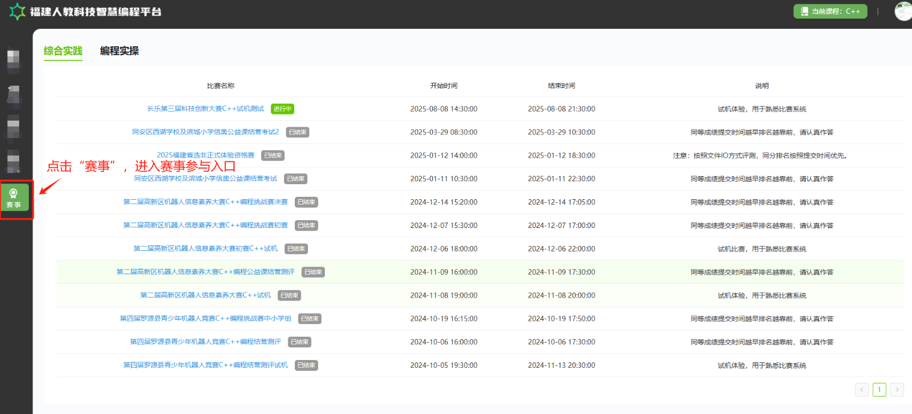The height and width of the screenshot is (414, 912).
Task: Open 第二届高新区机器人信息素养大赛初赛C++试机 link
Action: [205, 248]
